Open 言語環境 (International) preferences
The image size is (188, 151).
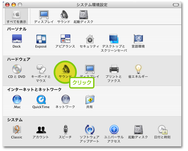[x=138, y=41]
